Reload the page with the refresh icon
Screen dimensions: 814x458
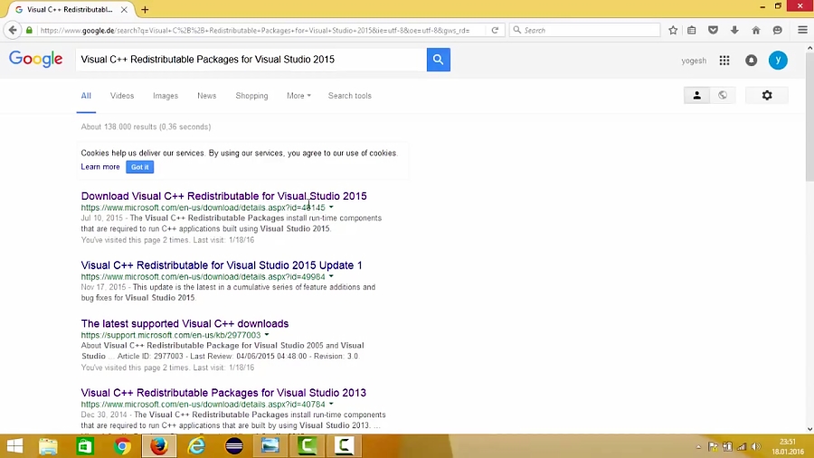coord(495,30)
